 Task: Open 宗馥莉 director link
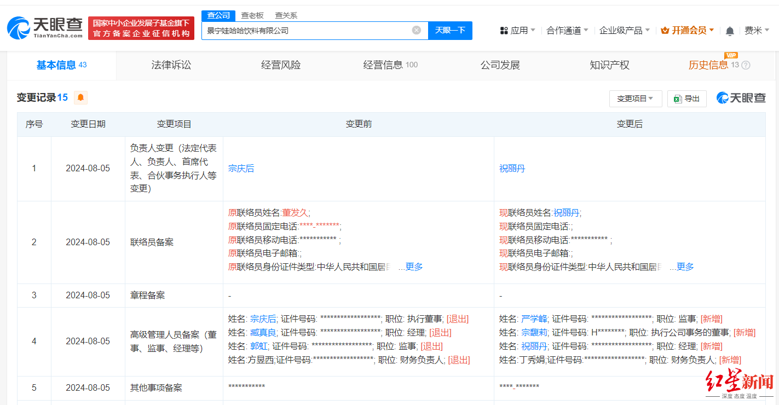pyautogui.click(x=534, y=333)
